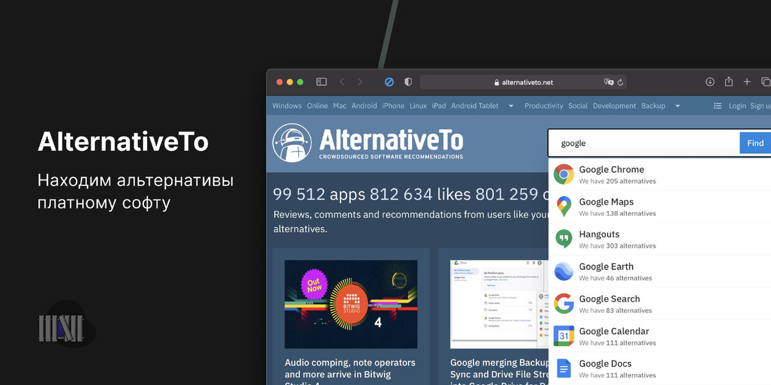Go forward with the Safari forward arrow

[x=360, y=82]
